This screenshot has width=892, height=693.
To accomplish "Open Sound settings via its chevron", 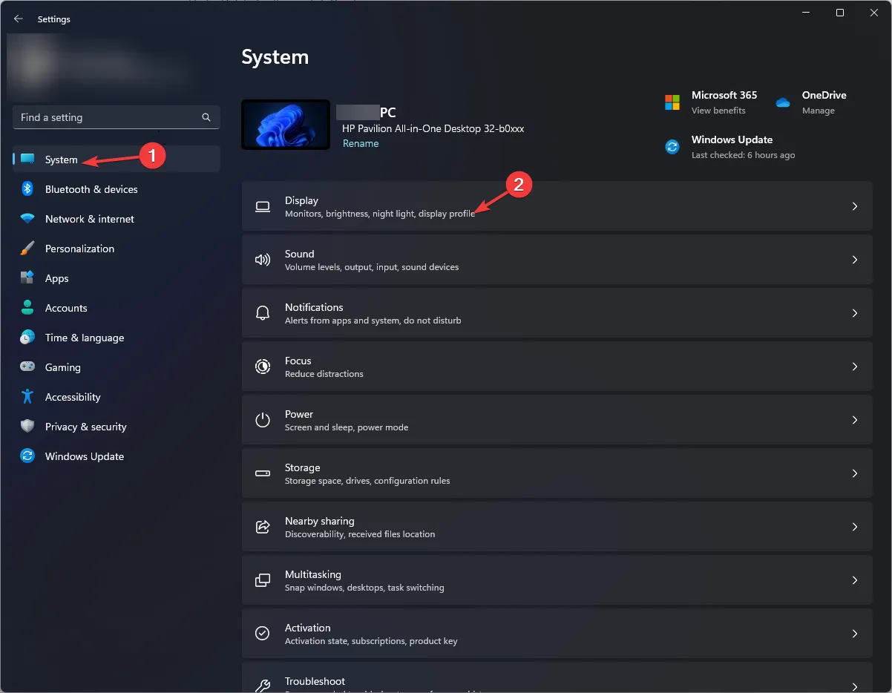I will (855, 260).
